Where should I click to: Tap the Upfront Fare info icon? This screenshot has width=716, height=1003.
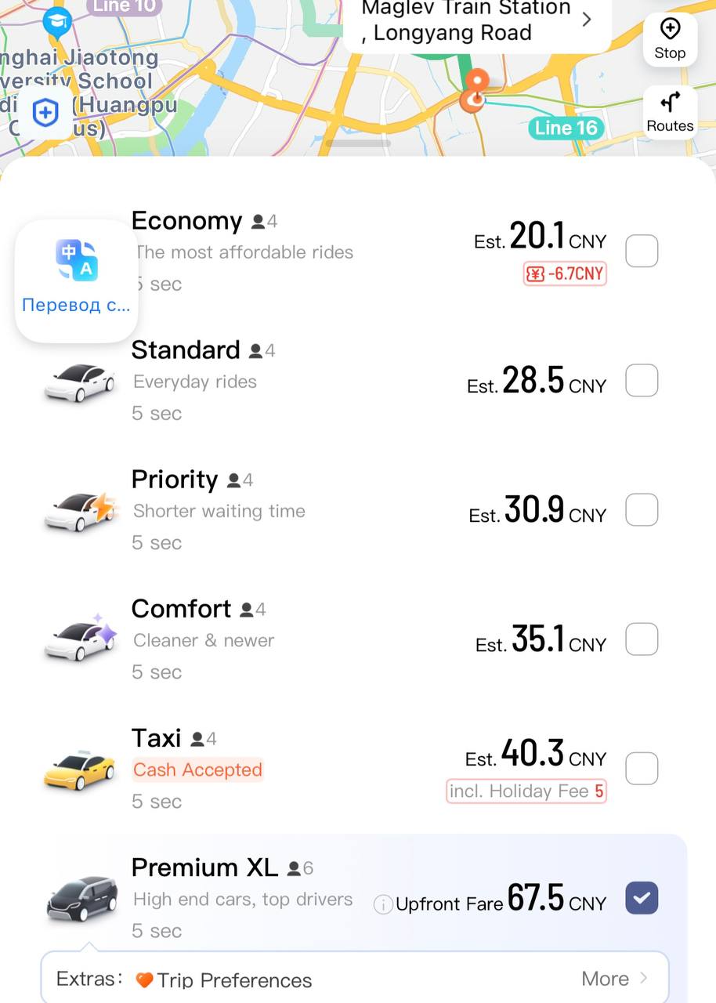tap(383, 905)
